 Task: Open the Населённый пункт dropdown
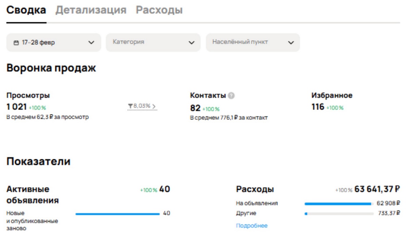(x=252, y=42)
